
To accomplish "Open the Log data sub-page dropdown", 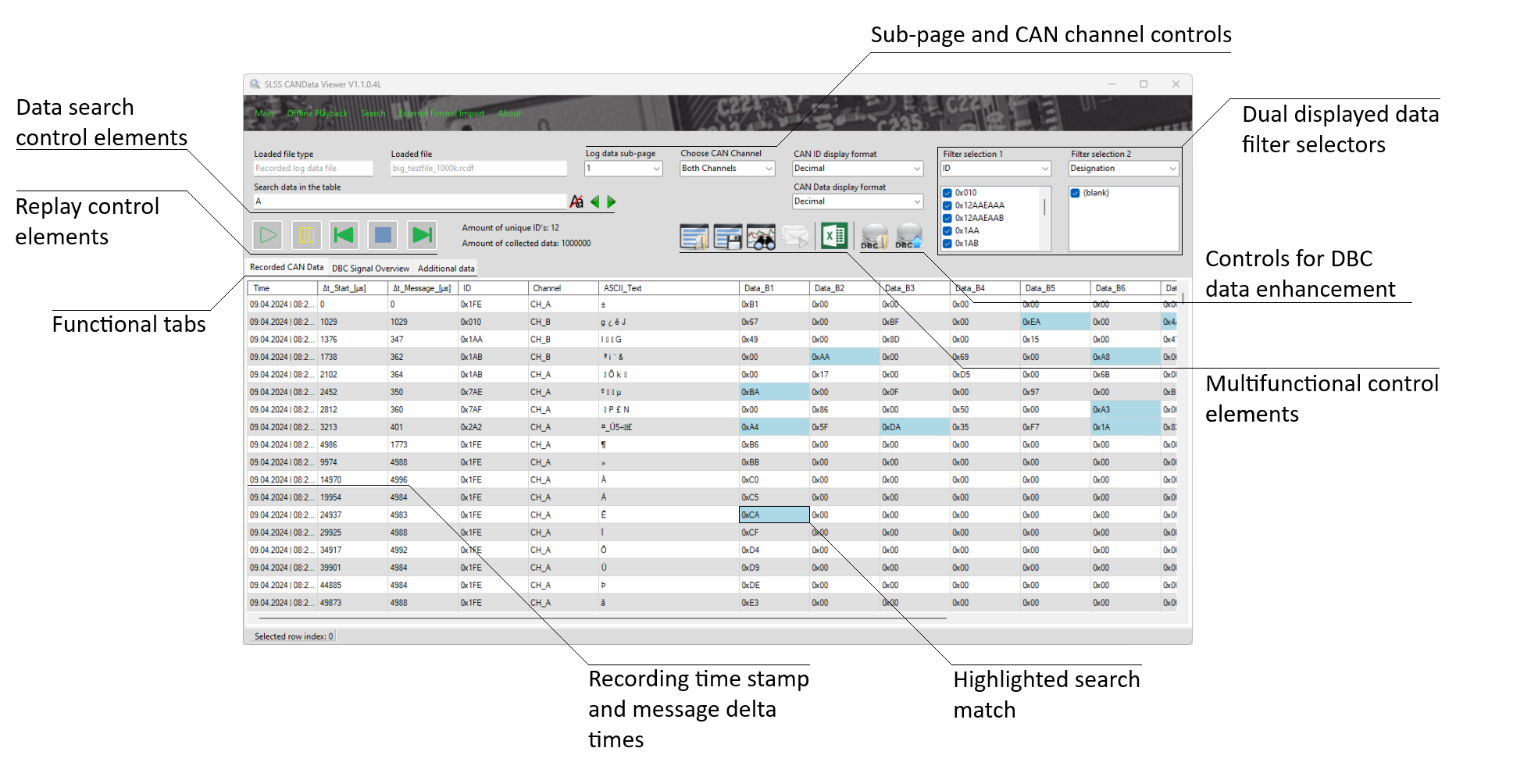I will coord(624,168).
